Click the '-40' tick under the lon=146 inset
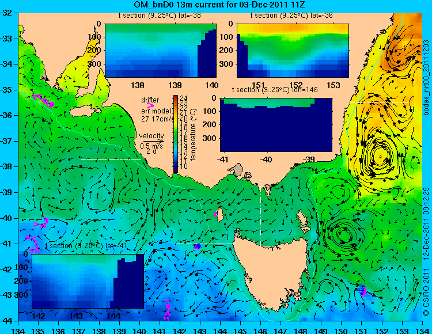This screenshot has width=432, height=334. (x=266, y=160)
